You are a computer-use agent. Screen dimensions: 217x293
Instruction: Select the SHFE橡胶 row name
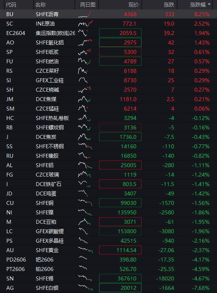pyautogui.click(x=47, y=156)
